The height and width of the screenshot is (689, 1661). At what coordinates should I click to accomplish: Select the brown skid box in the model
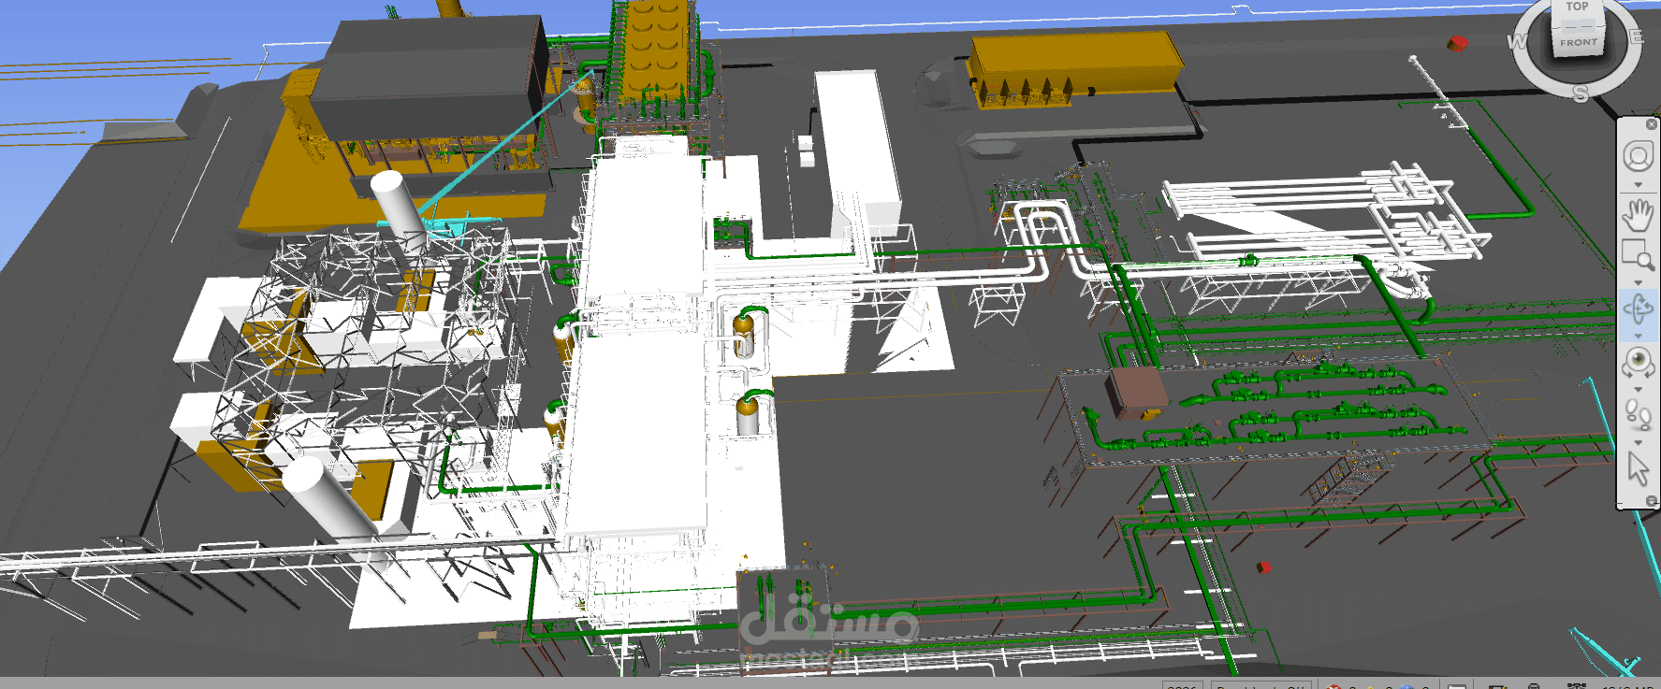click(1137, 392)
